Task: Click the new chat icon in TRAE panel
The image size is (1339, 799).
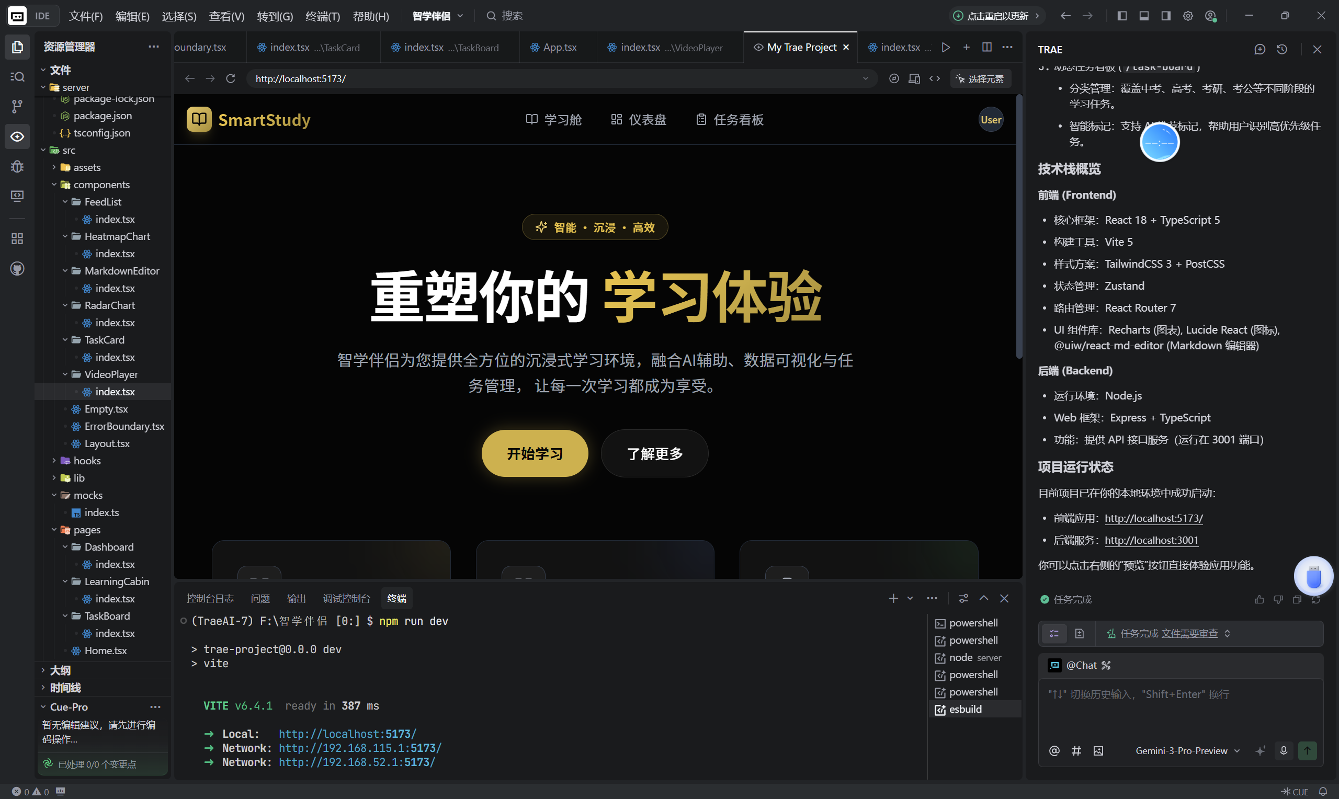Action: (x=1259, y=50)
